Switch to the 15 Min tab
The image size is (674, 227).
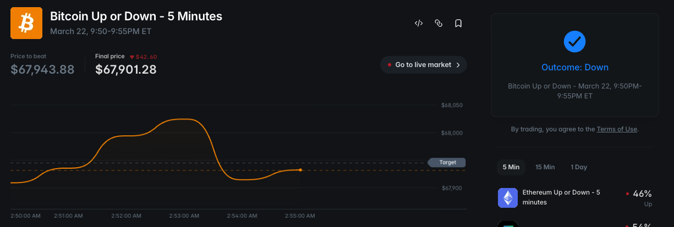pos(545,167)
